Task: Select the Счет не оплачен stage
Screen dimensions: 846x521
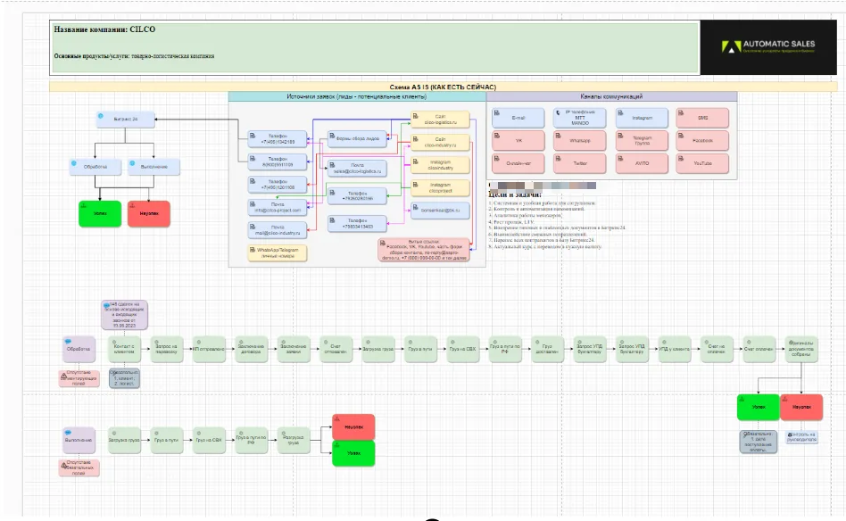Action: coord(717,349)
